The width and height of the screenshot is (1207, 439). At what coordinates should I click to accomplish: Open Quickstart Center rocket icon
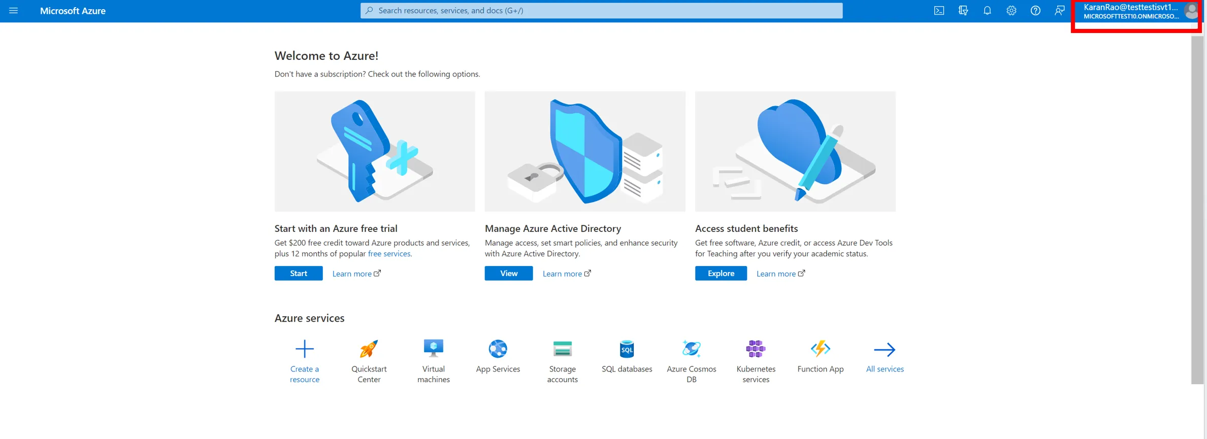point(369,349)
